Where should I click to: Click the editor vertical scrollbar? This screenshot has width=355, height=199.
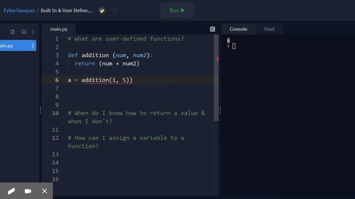[x=216, y=78]
